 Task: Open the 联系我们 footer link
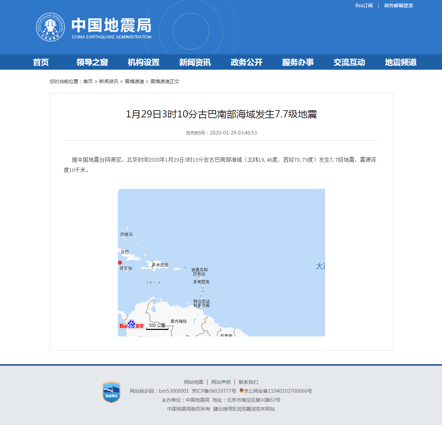(249, 382)
